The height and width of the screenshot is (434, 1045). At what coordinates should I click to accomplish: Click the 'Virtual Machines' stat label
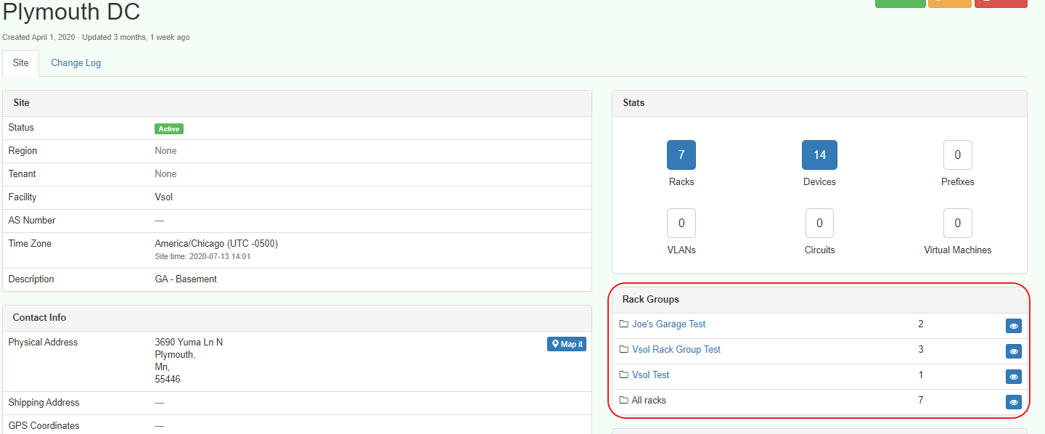pos(958,250)
